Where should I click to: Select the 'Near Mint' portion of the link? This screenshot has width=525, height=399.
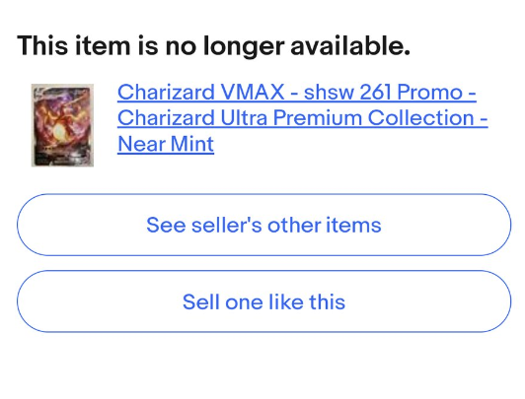click(166, 144)
